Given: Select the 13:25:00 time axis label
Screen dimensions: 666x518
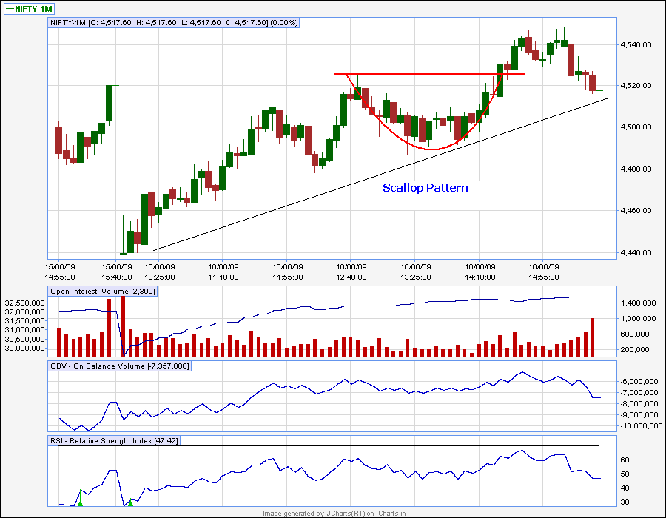Looking at the screenshot, I should pyautogui.click(x=416, y=277).
